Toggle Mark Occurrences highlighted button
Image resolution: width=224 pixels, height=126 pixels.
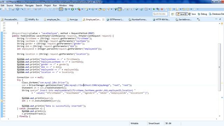pyautogui.click(x=120, y=9)
